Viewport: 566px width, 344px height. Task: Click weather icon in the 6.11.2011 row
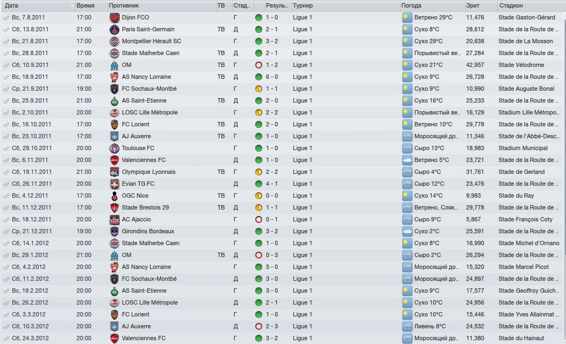click(x=407, y=160)
